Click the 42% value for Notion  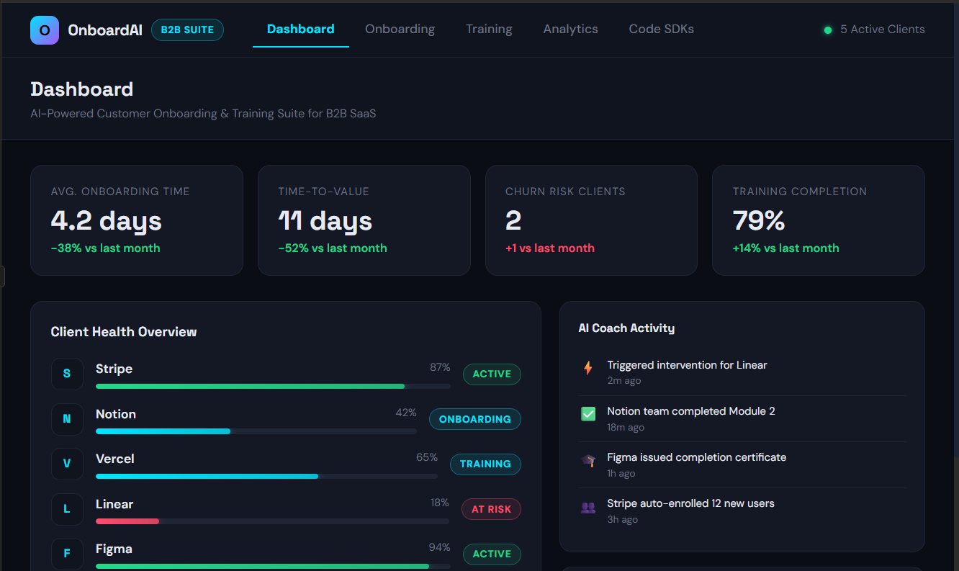click(x=406, y=413)
